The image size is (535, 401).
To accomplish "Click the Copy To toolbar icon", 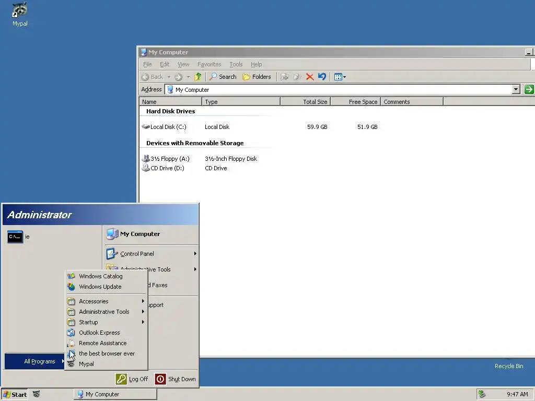I will [x=297, y=77].
